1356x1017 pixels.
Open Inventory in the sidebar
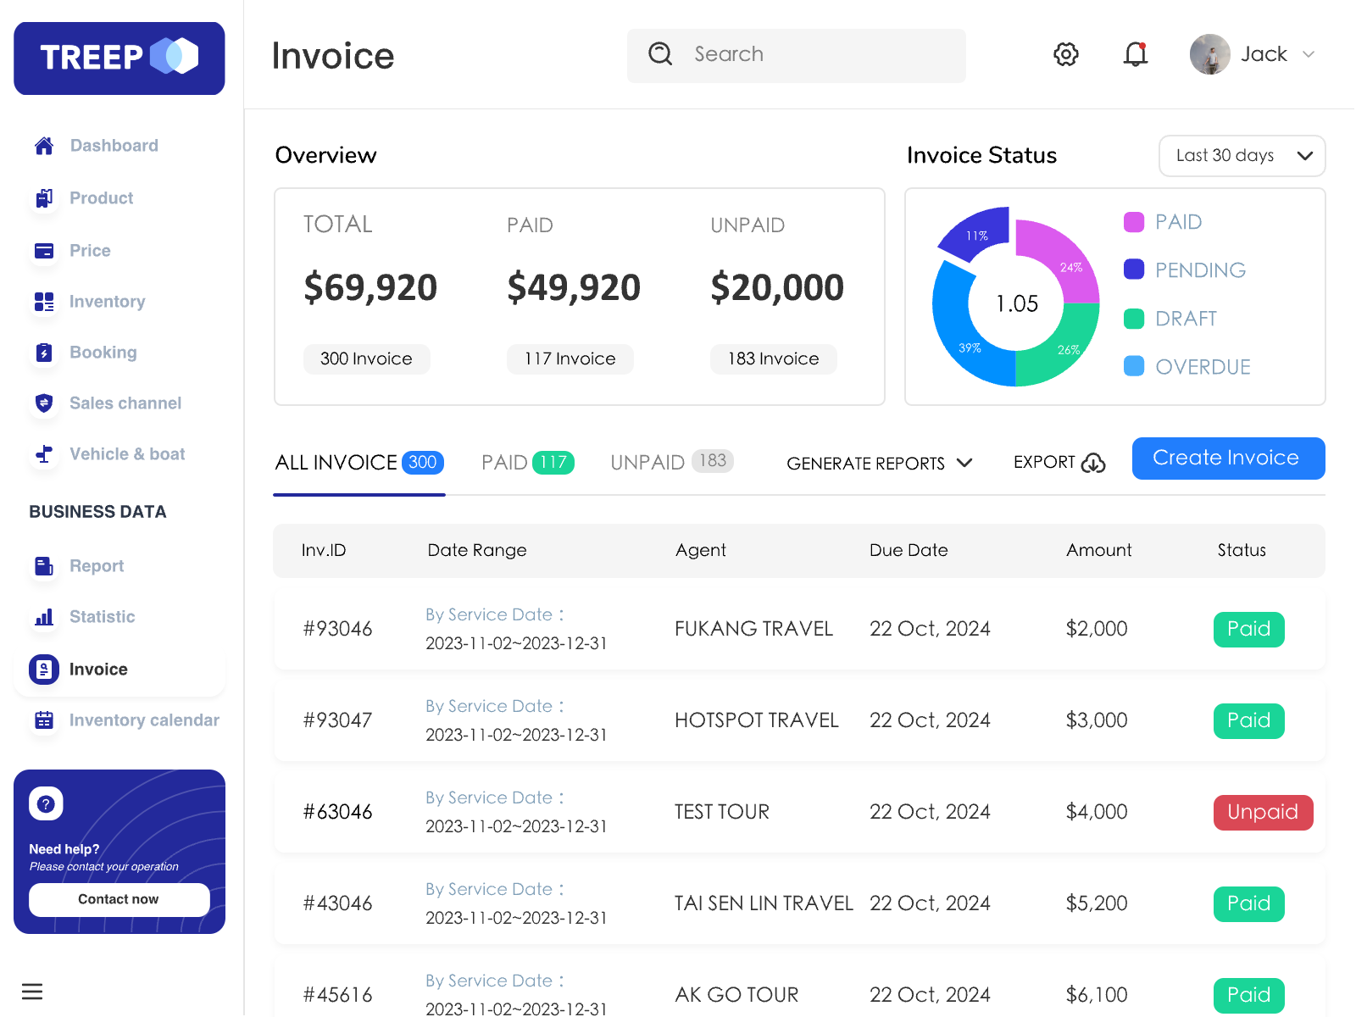point(107,302)
